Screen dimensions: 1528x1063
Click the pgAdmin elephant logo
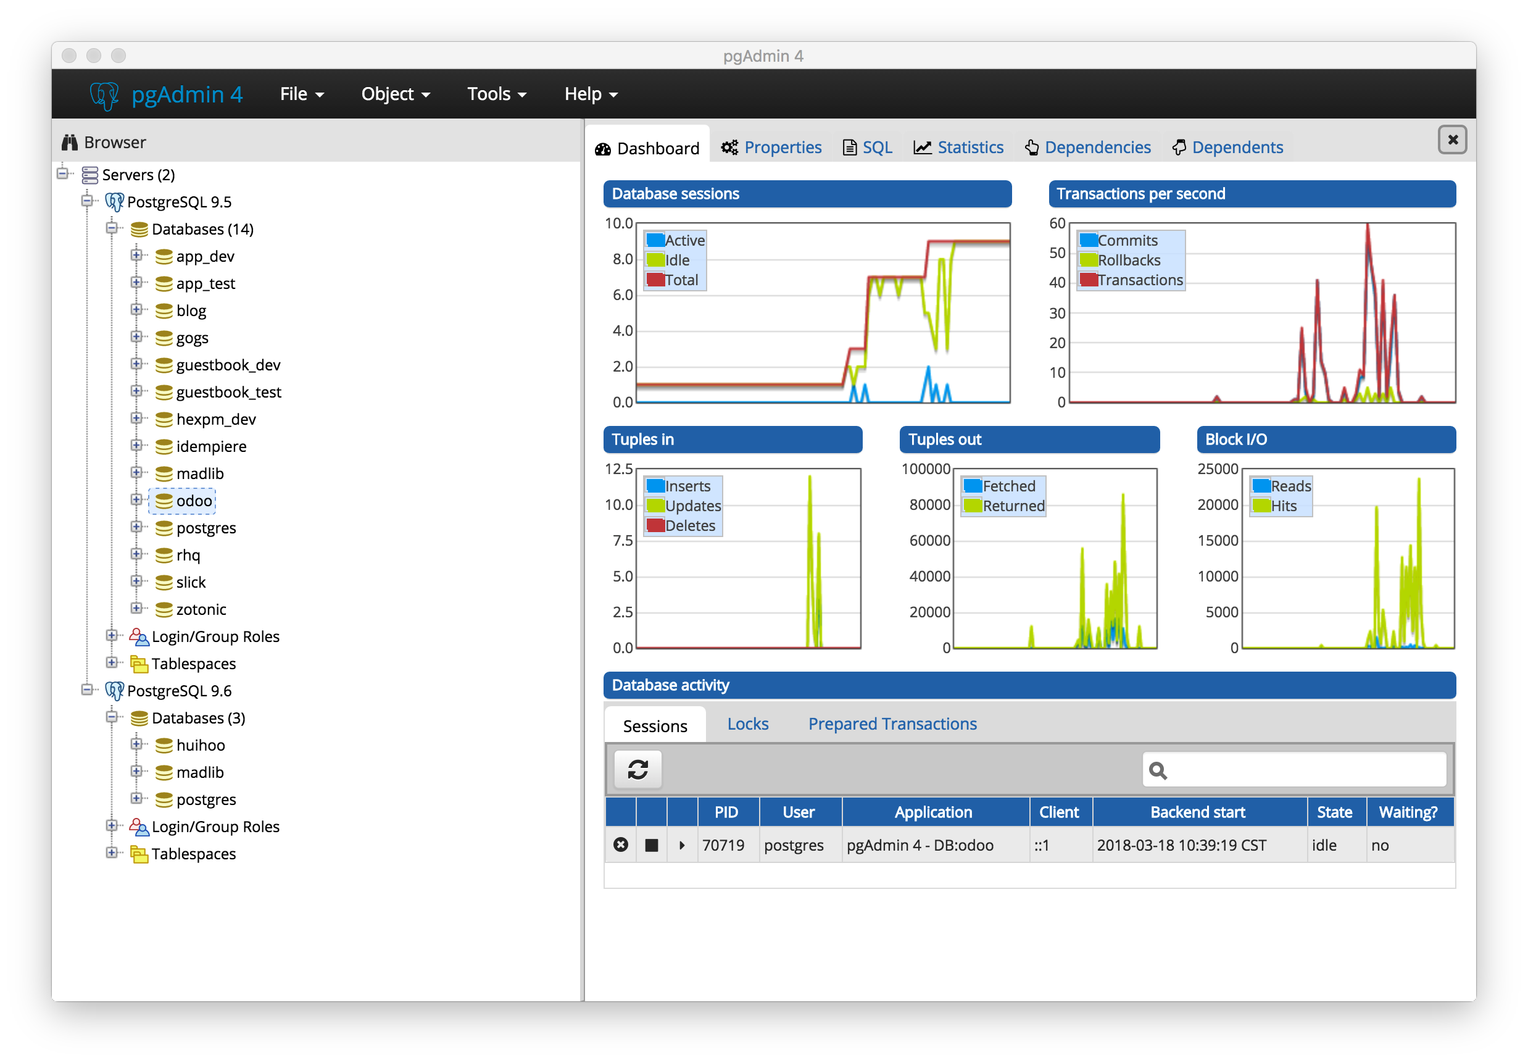104,94
